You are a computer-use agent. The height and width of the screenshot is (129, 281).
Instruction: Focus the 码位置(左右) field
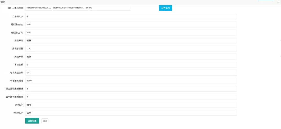coord(131,25)
